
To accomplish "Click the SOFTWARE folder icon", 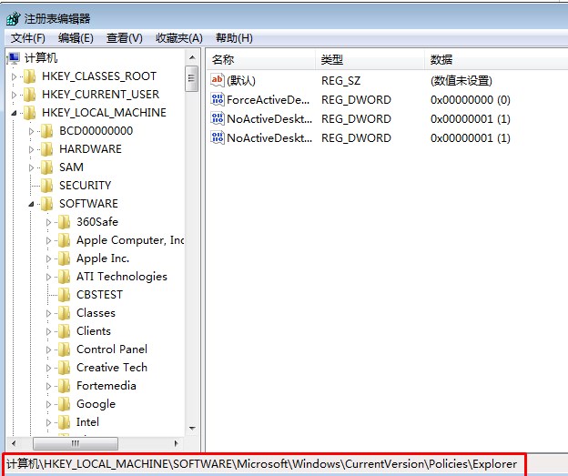I will tap(46, 204).
